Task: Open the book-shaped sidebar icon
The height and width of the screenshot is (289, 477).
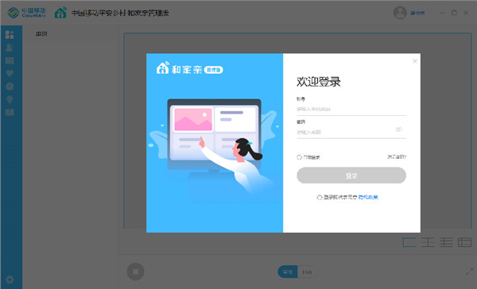Action: pos(10,113)
